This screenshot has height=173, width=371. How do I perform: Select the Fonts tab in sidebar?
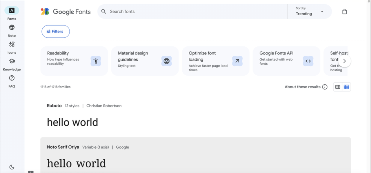[x=12, y=11]
